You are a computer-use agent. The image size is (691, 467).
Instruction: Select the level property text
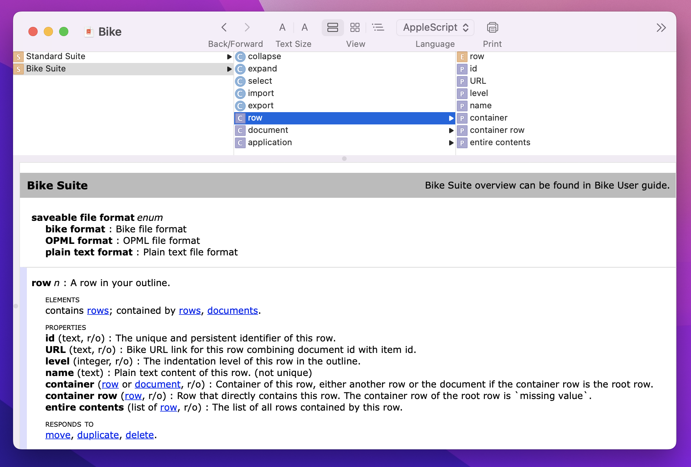click(x=479, y=93)
